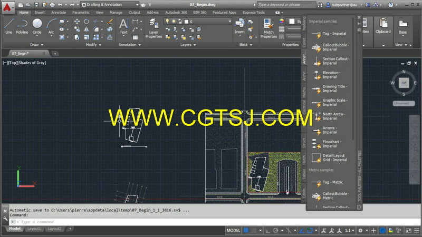Screen dimensions: 422x237
Task: Click the Erase tool icon
Action: click(x=110, y=22)
